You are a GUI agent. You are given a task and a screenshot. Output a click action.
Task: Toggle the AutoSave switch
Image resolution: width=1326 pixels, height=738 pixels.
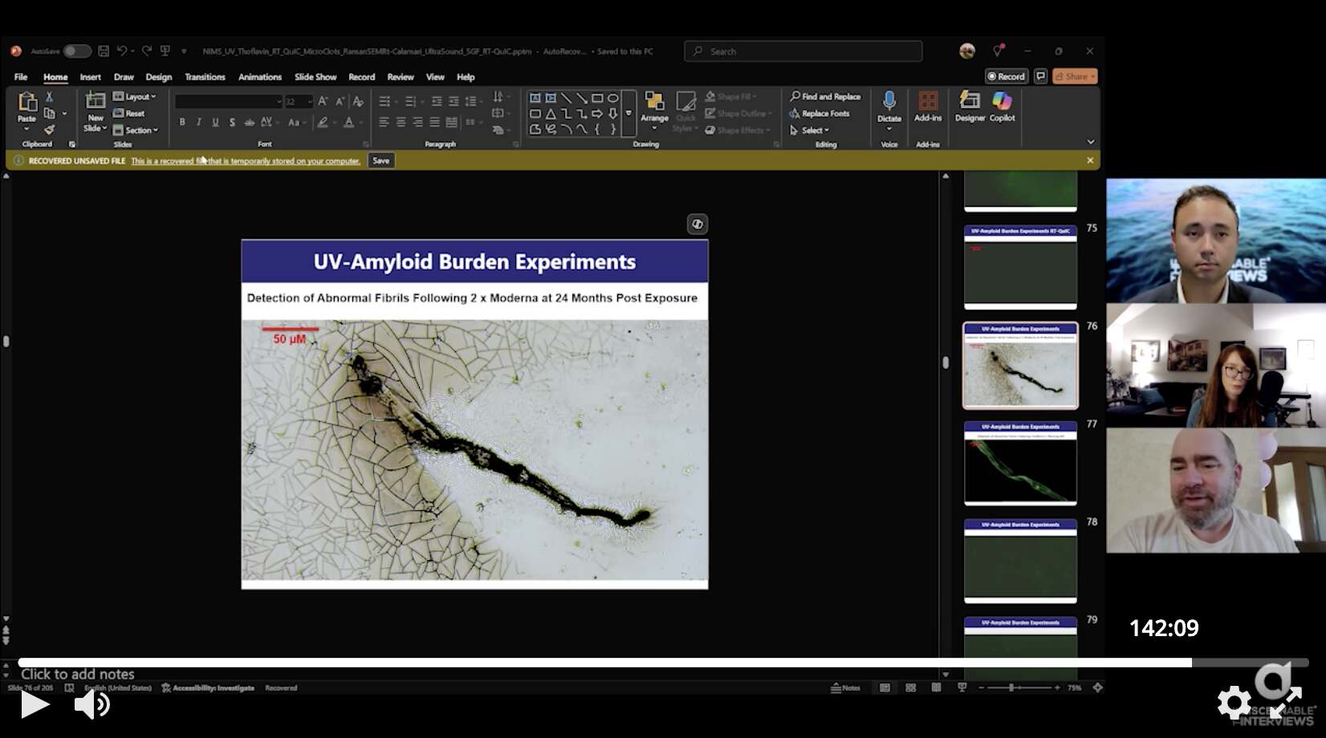point(77,51)
